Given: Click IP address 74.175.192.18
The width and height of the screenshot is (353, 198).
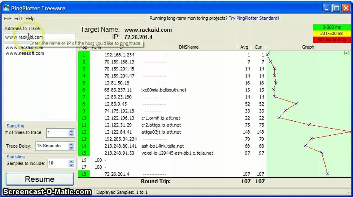Looking at the screenshot, I should (119, 111).
